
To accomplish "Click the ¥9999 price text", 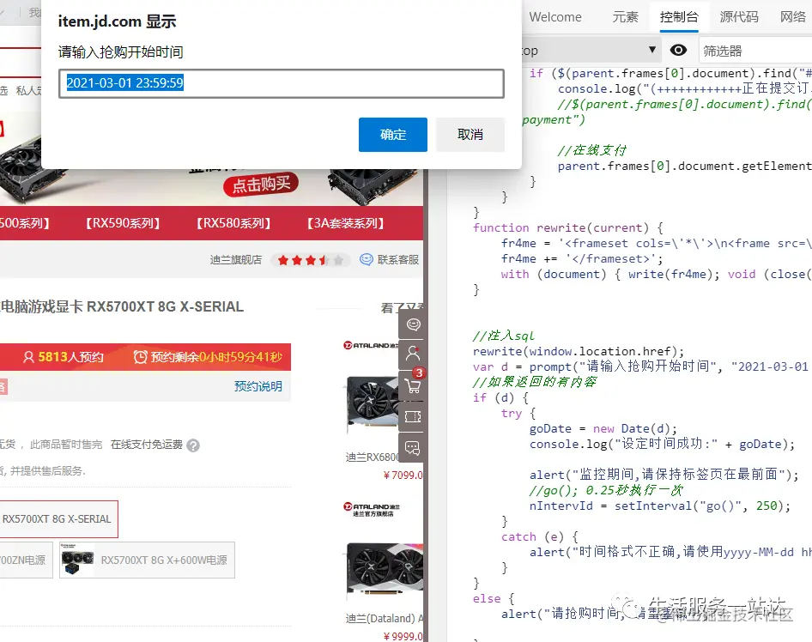I will [403, 636].
